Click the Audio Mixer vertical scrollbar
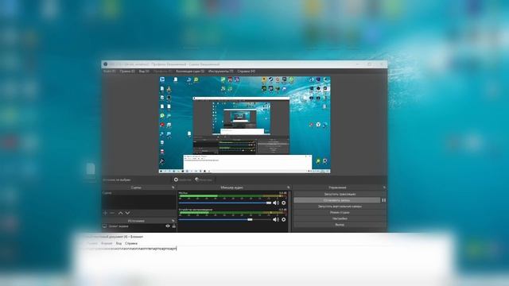 coord(289,211)
